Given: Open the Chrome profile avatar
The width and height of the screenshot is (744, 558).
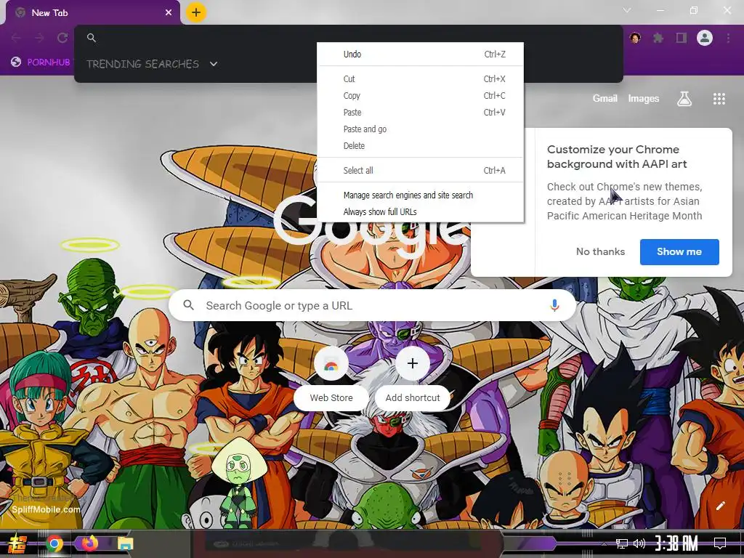Looking at the screenshot, I should [705, 38].
